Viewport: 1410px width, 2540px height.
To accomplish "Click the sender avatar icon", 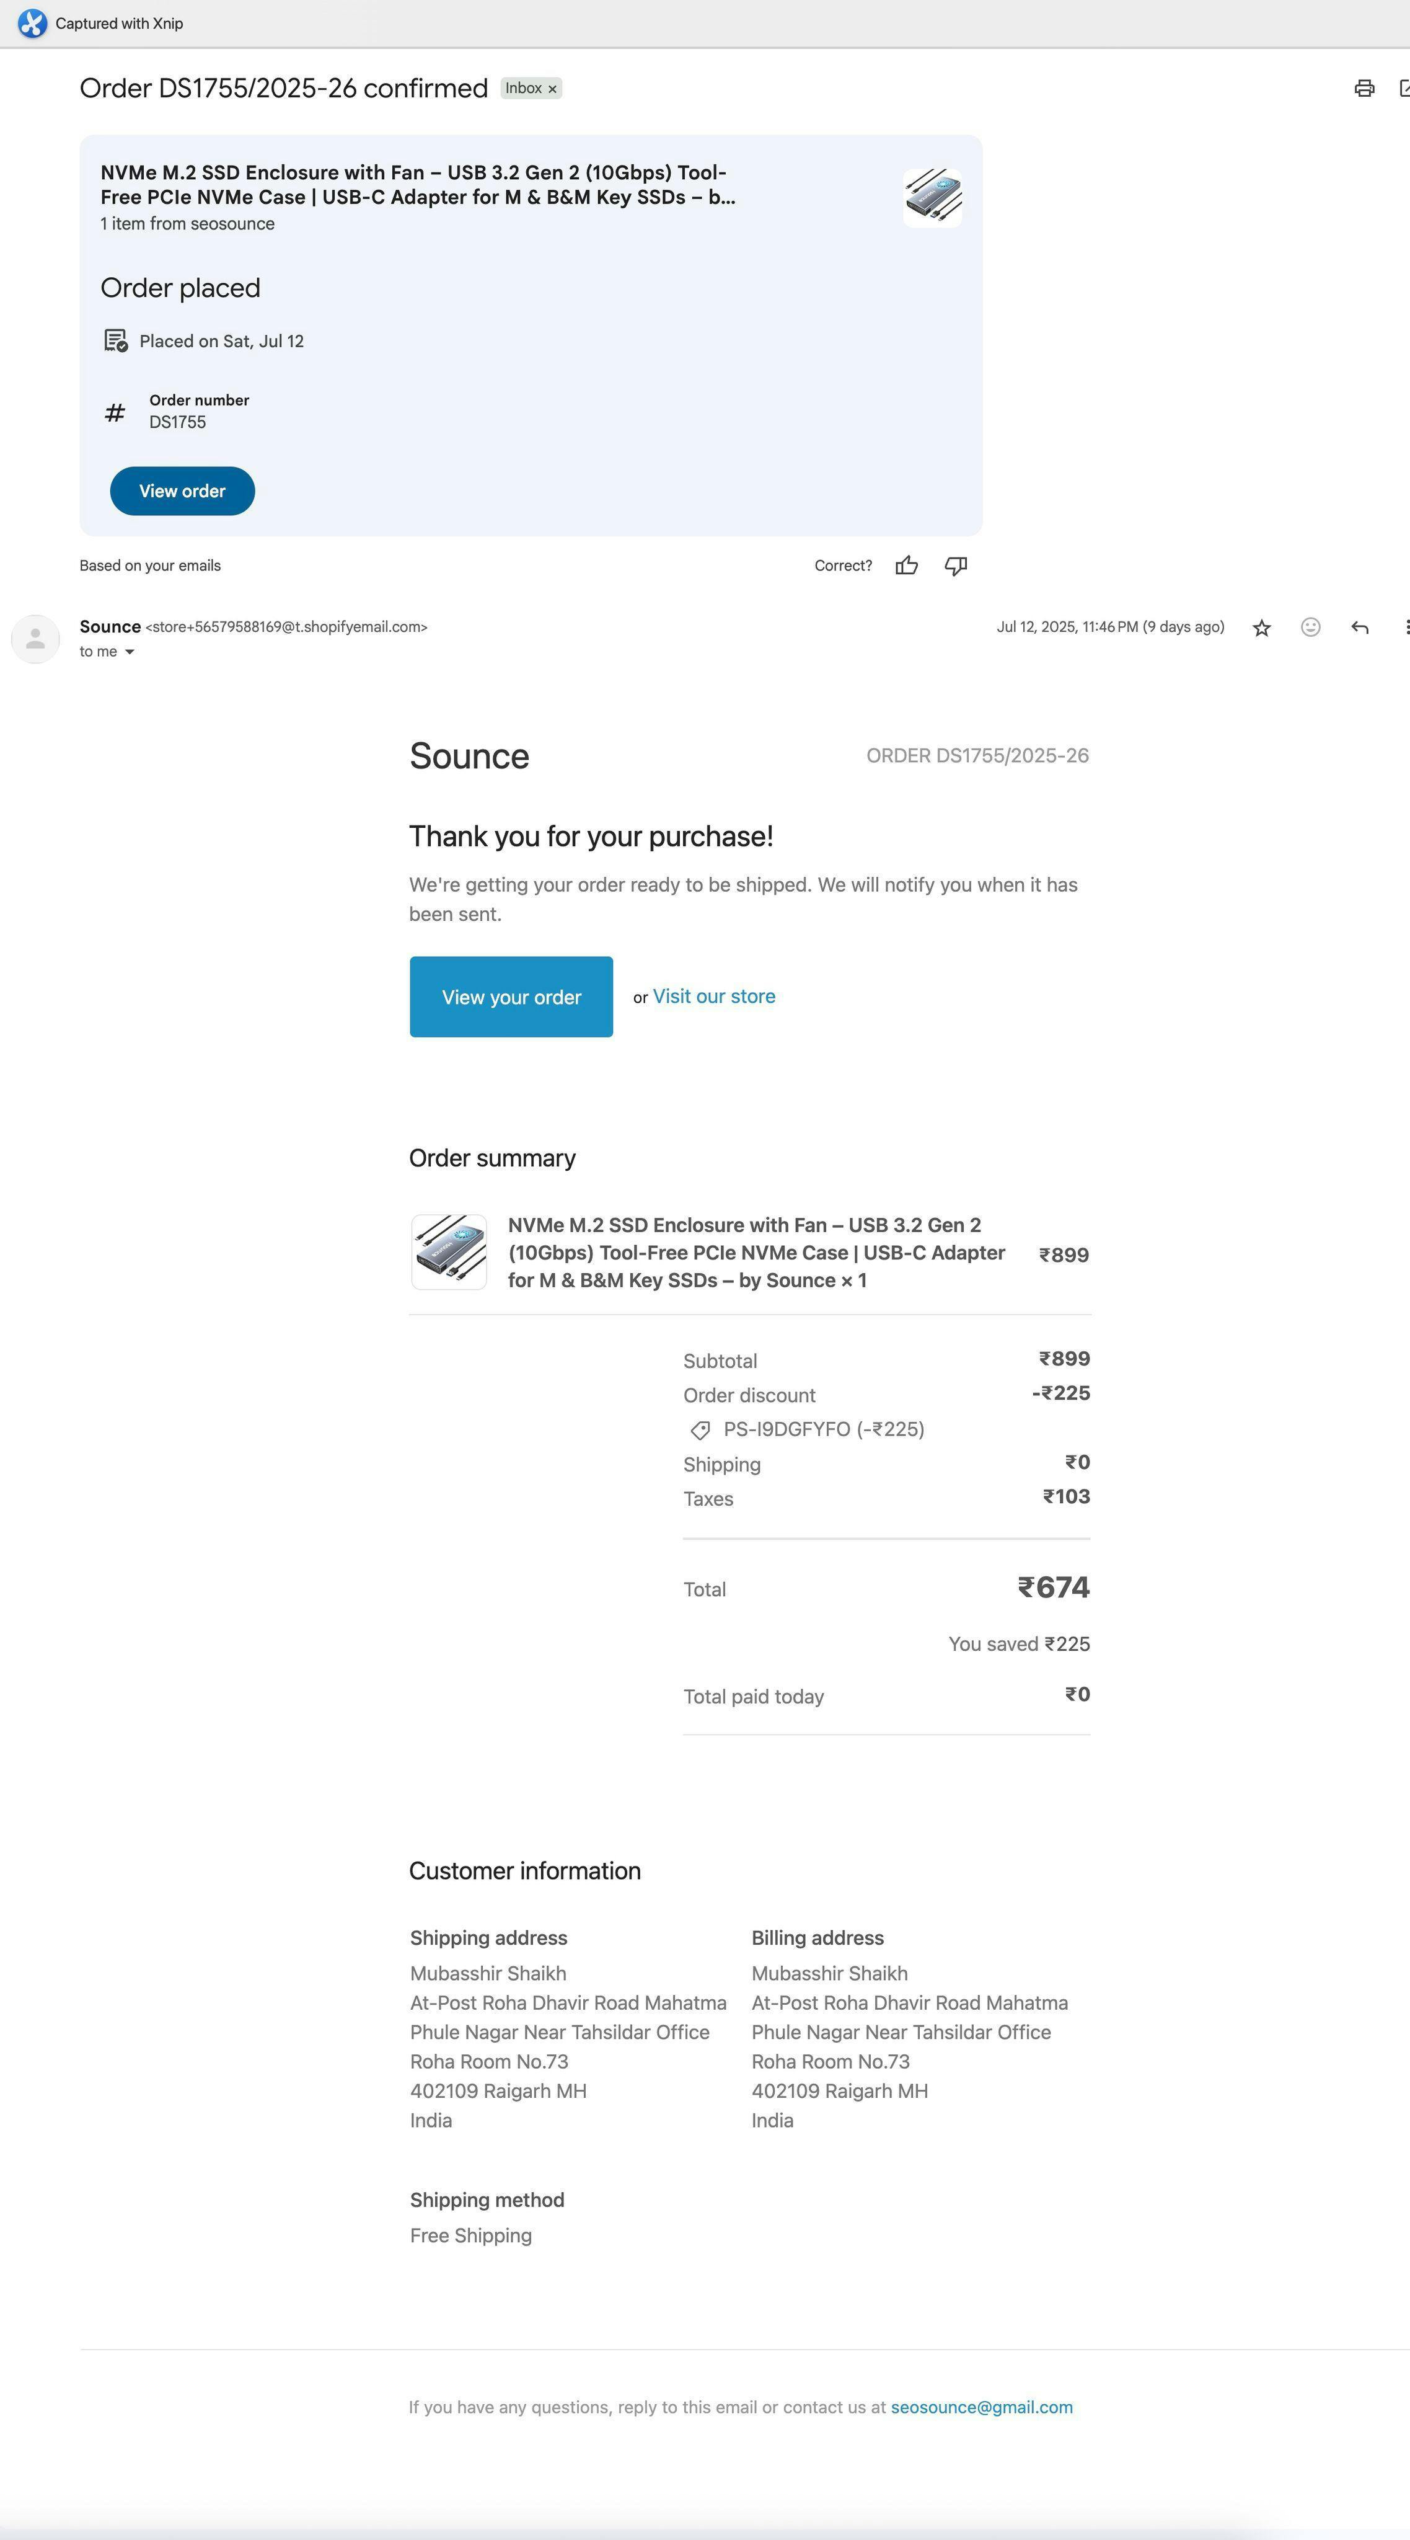I will point(35,639).
